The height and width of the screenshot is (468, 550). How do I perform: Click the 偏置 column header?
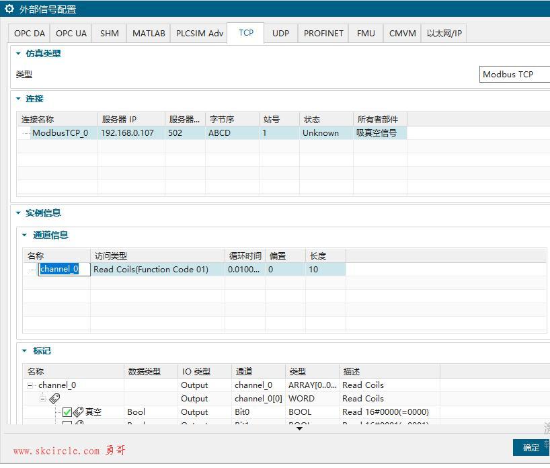pos(285,256)
